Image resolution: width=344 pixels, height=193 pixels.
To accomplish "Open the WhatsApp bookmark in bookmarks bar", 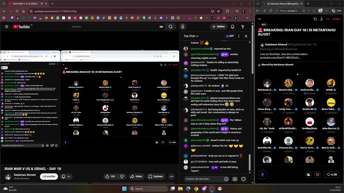I will (58, 18).
